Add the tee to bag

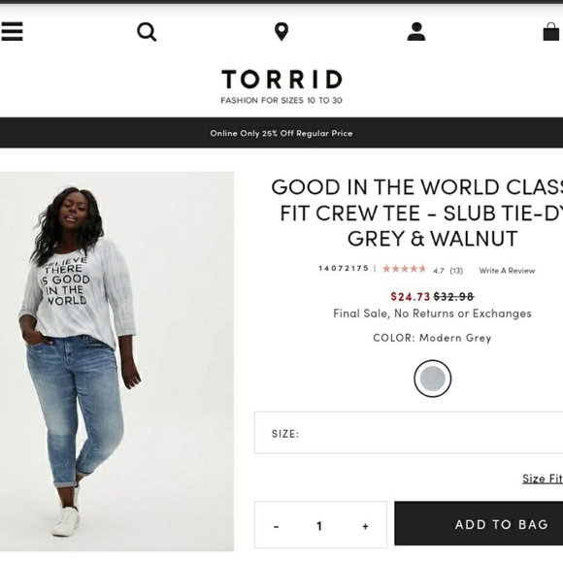click(479, 524)
